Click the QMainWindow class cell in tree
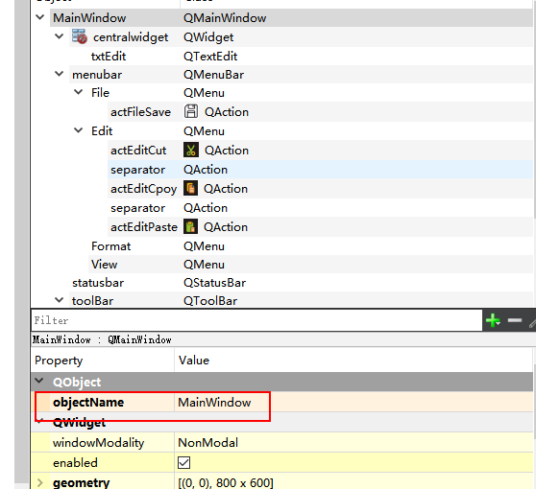 tap(225, 18)
